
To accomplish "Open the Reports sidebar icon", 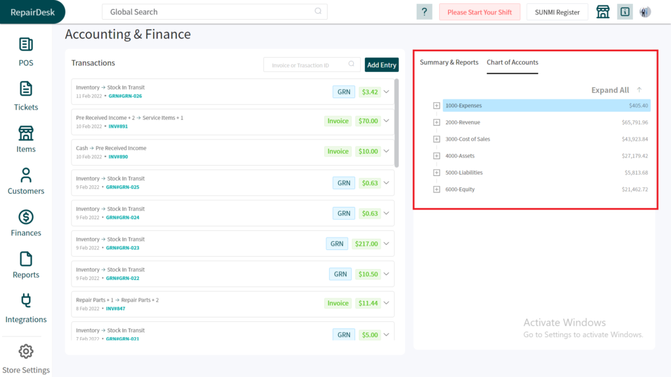I will (x=26, y=259).
